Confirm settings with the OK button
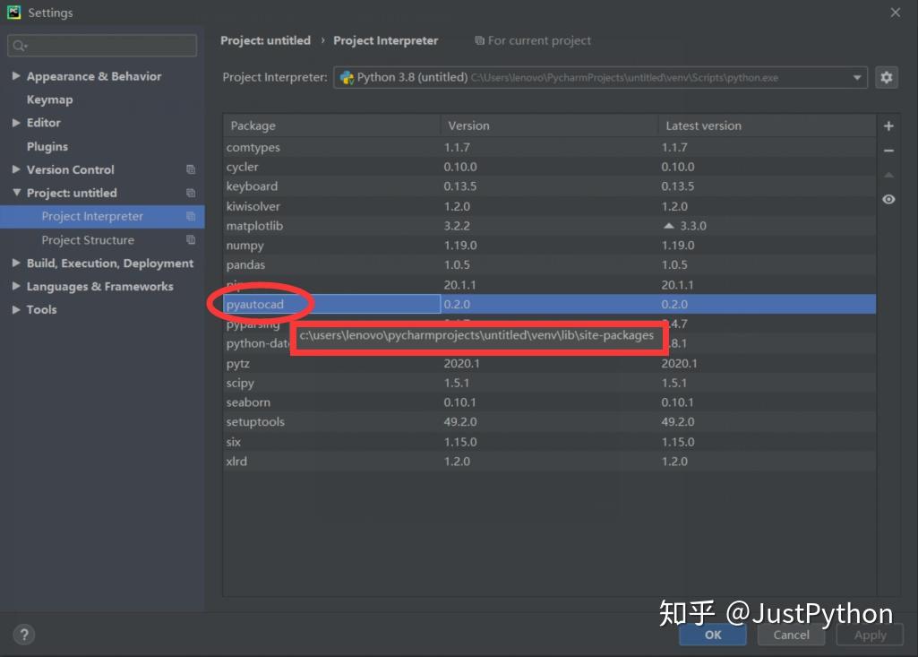The height and width of the screenshot is (657, 918). (712, 635)
